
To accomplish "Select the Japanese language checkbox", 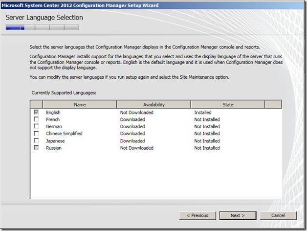I will 36,140.
